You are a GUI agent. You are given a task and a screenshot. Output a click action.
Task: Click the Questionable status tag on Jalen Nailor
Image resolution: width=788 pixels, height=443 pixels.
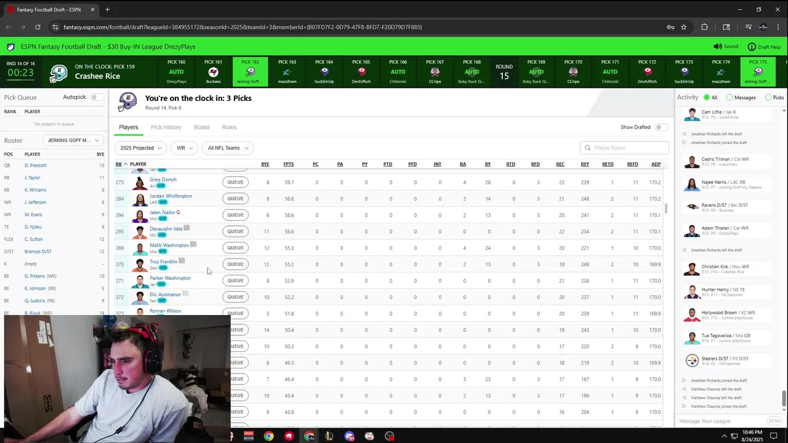point(179,212)
